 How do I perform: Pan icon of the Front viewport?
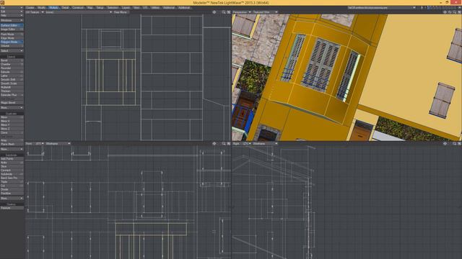click(214, 144)
